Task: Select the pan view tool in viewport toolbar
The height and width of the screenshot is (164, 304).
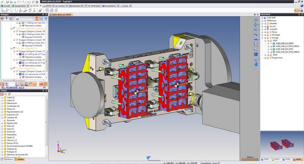Action: tap(256, 20)
